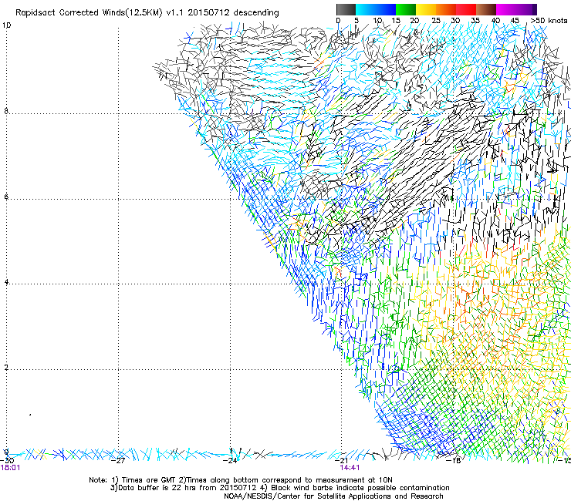Click the longitude label '-21' on bottom axis
571x501 pixels.
pos(341,461)
